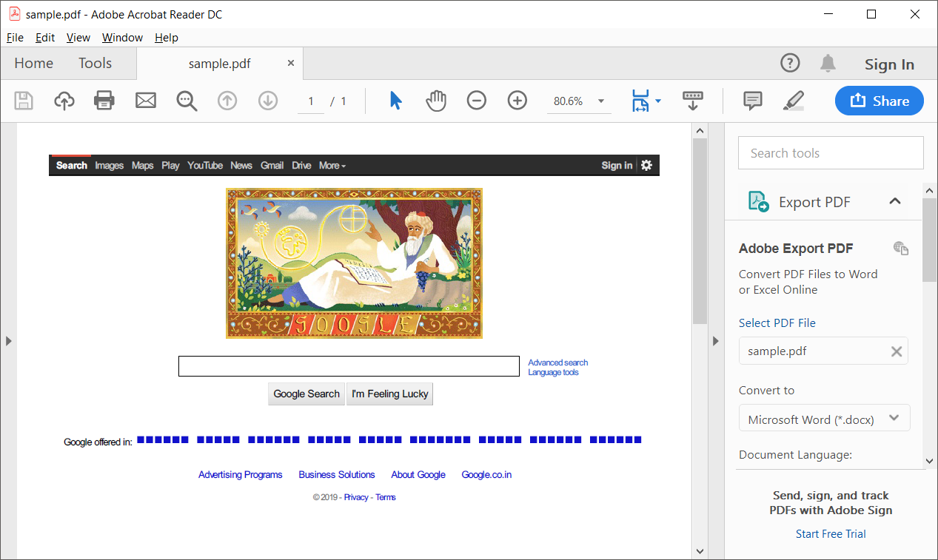This screenshot has height=560, width=938.
Task: Upload the file to Adobe cloud
Action: [x=64, y=101]
